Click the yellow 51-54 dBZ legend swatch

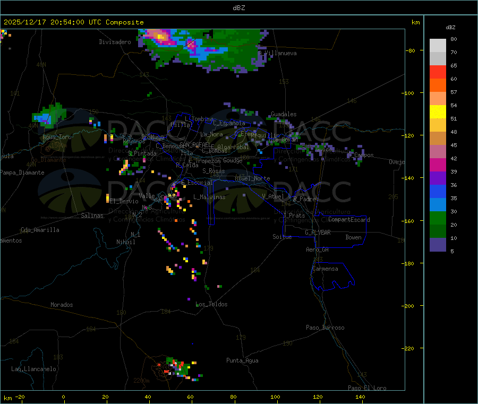click(438, 112)
